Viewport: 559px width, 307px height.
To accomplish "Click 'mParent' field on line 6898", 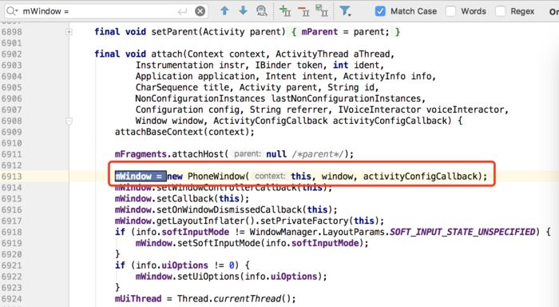I will click(x=319, y=32).
